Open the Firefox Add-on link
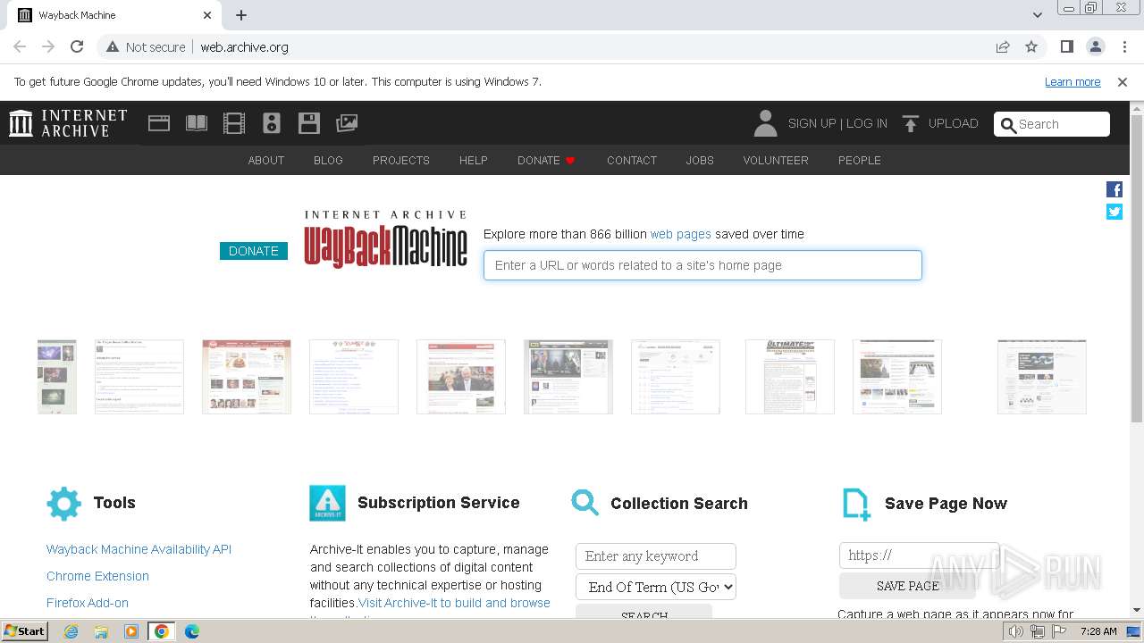Viewport: 1144px width, 643px height. (88, 603)
